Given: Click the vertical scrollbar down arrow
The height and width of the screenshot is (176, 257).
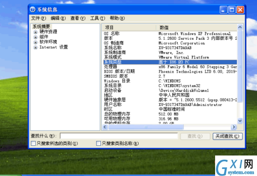Looking at the screenshot, I should coord(240,121).
